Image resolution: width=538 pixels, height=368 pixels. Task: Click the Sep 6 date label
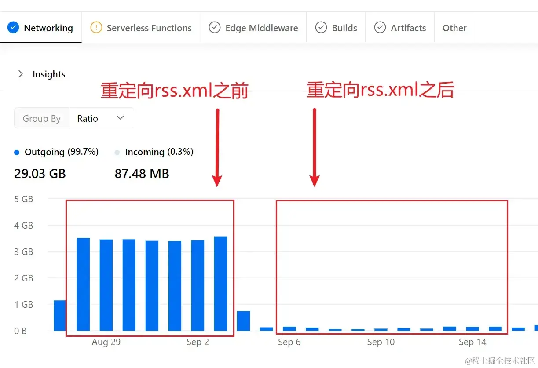(x=289, y=342)
